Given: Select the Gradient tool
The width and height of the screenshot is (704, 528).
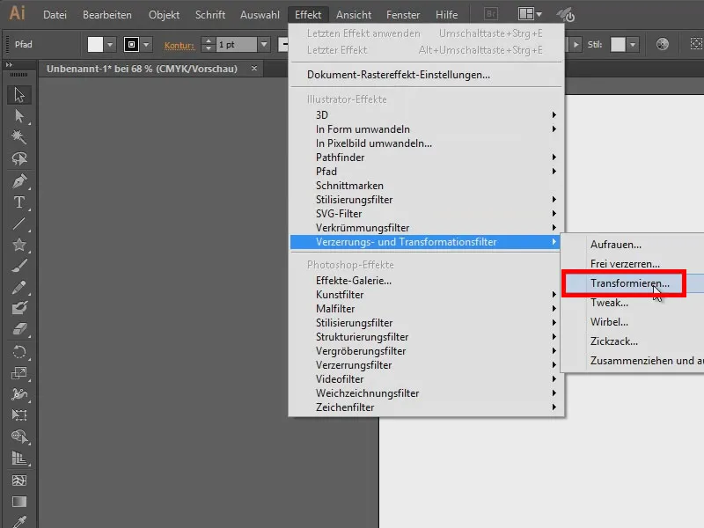Looking at the screenshot, I should click(x=18, y=502).
